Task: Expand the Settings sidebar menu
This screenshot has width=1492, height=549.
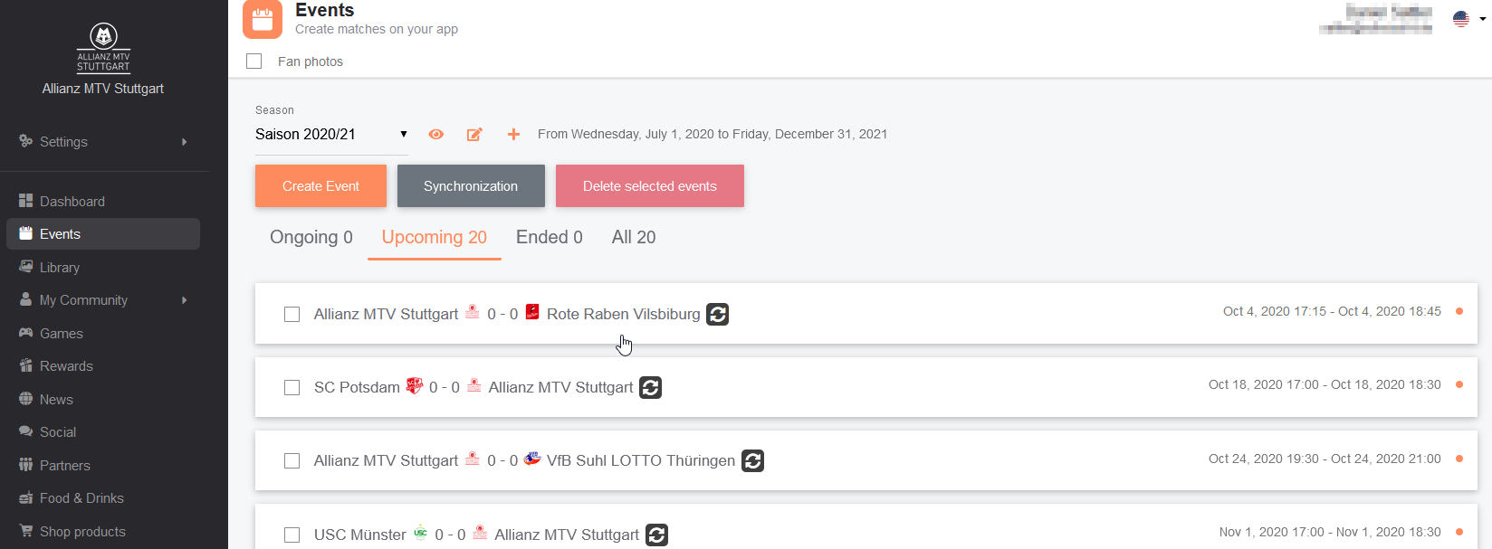Action: [x=103, y=142]
